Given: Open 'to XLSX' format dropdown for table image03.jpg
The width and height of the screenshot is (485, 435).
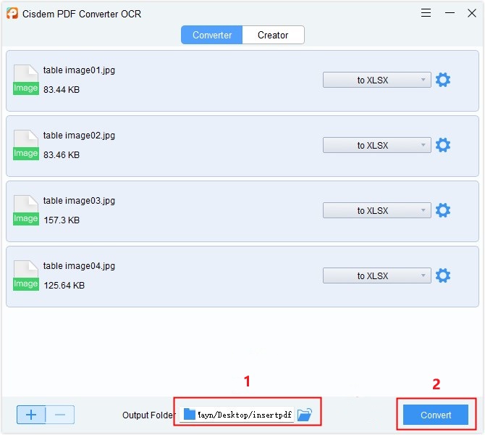Looking at the screenshot, I should coord(376,210).
